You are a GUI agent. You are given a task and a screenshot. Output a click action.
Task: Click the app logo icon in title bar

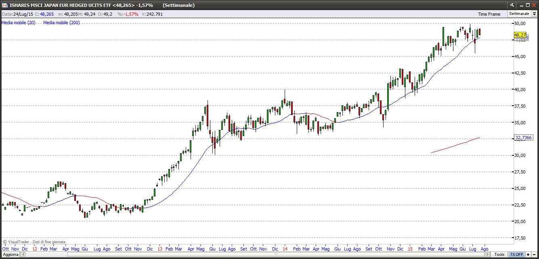point(4,5)
